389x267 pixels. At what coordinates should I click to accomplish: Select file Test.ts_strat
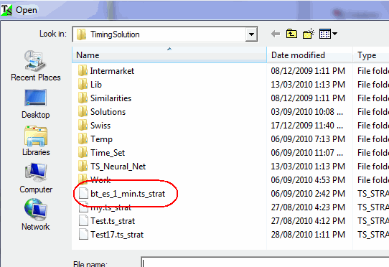113,221
